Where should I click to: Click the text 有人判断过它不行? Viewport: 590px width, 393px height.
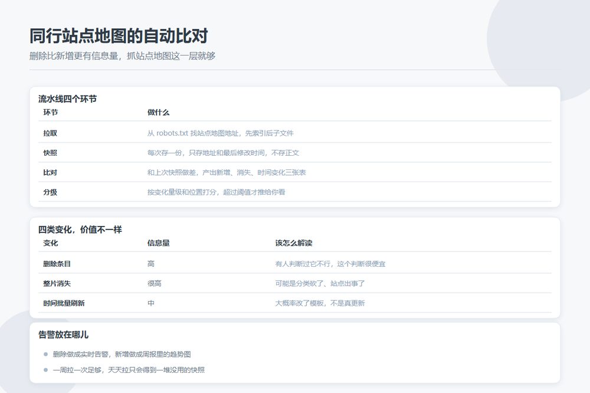pos(303,264)
